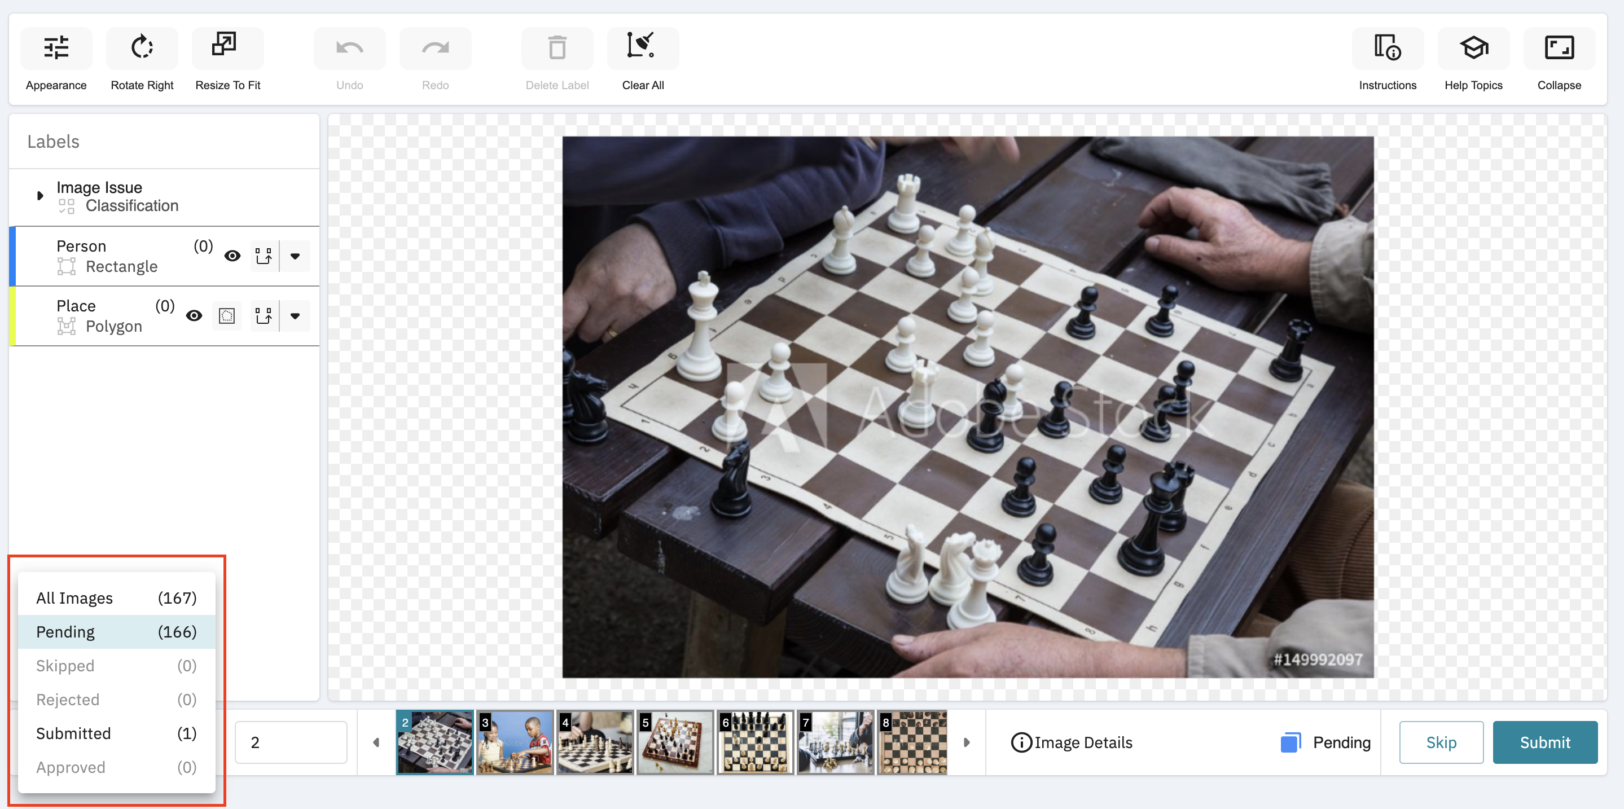
Task: Select thumbnail 8
Action: click(x=912, y=742)
